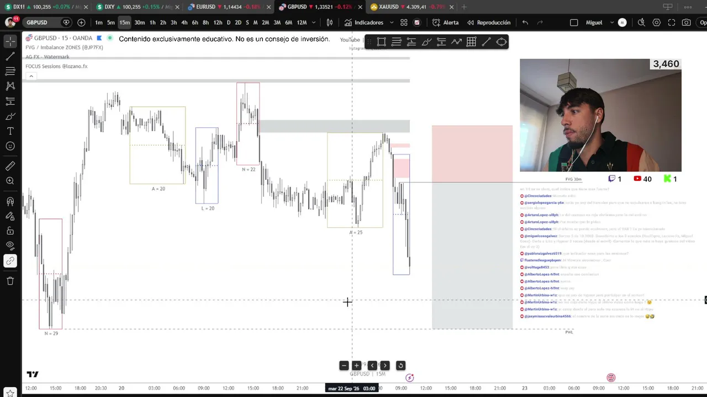
Task: Zoom out chart with minus button
Action: tap(344, 366)
